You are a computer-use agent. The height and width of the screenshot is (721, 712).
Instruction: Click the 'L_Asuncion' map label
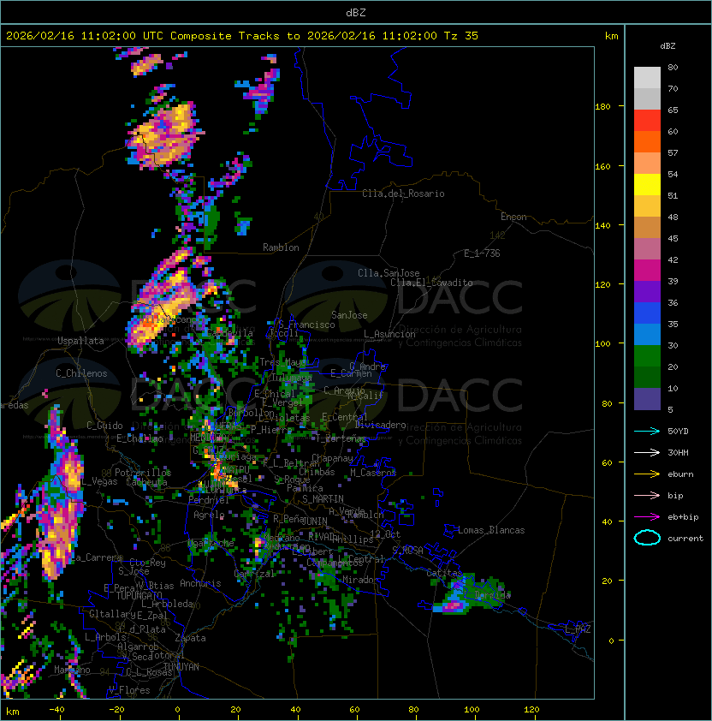(x=389, y=334)
